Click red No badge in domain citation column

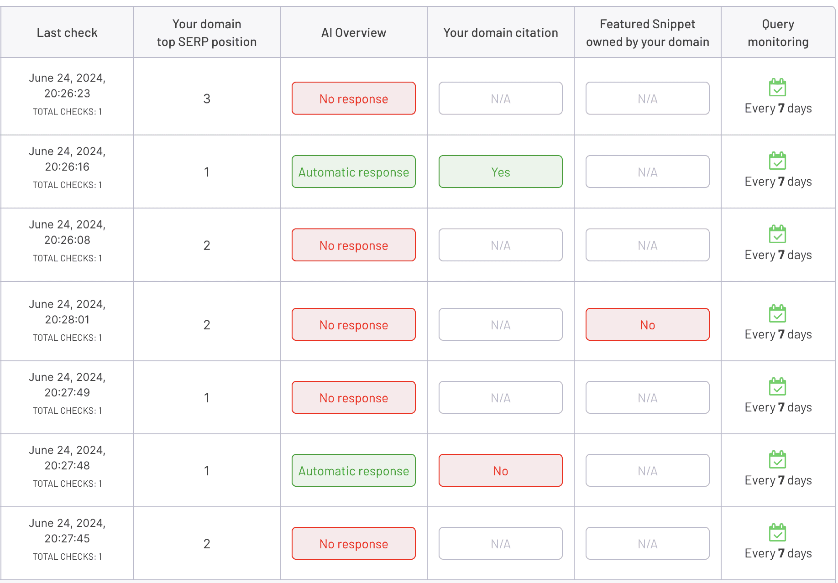500,471
